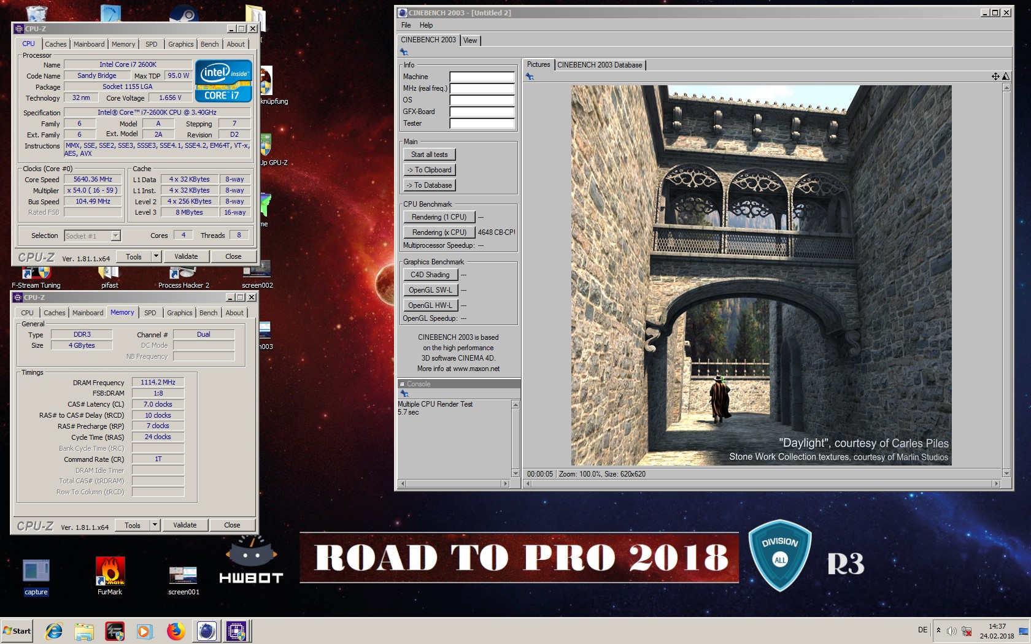Switch to the CPU-Z taskbar button
1031x644 pixels.
pos(237,631)
